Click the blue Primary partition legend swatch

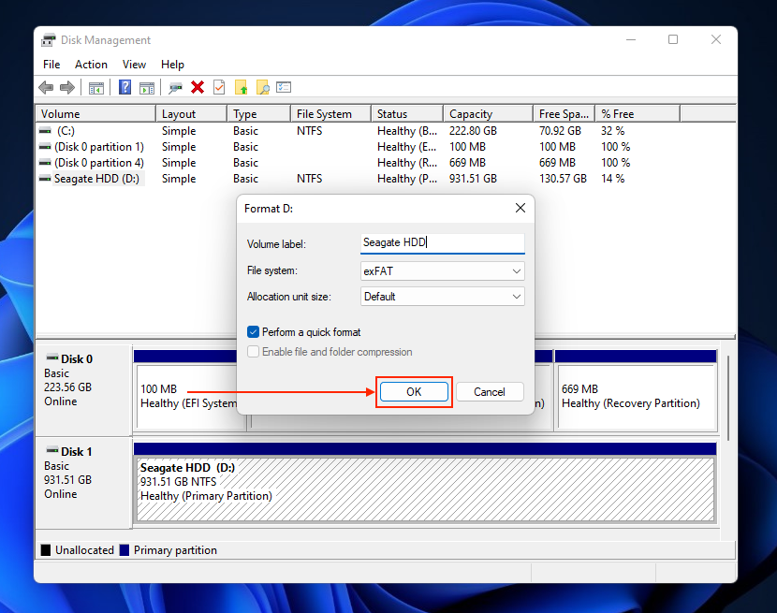(125, 550)
